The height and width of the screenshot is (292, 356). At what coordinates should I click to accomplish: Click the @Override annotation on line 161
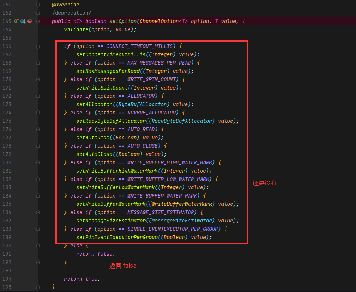point(65,5)
